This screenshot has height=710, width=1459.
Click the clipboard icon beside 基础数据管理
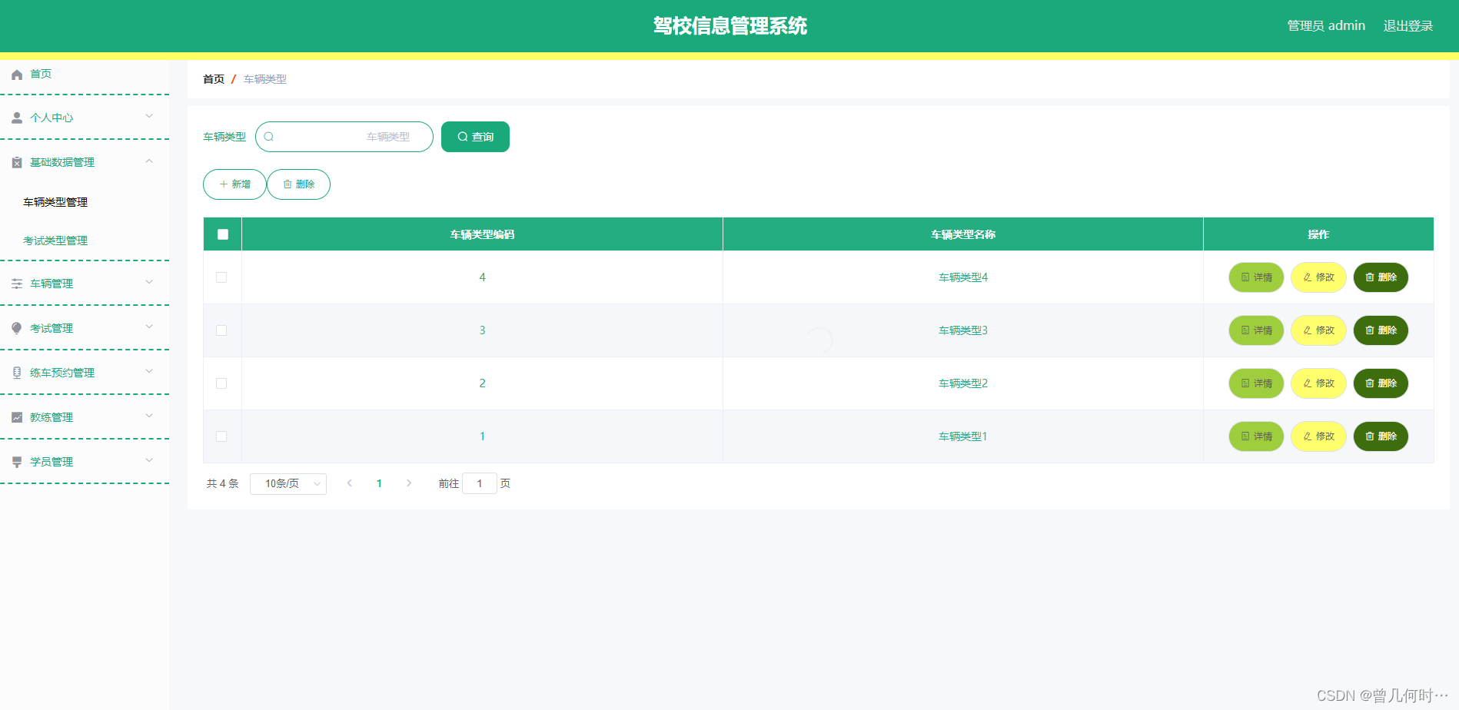pos(17,162)
